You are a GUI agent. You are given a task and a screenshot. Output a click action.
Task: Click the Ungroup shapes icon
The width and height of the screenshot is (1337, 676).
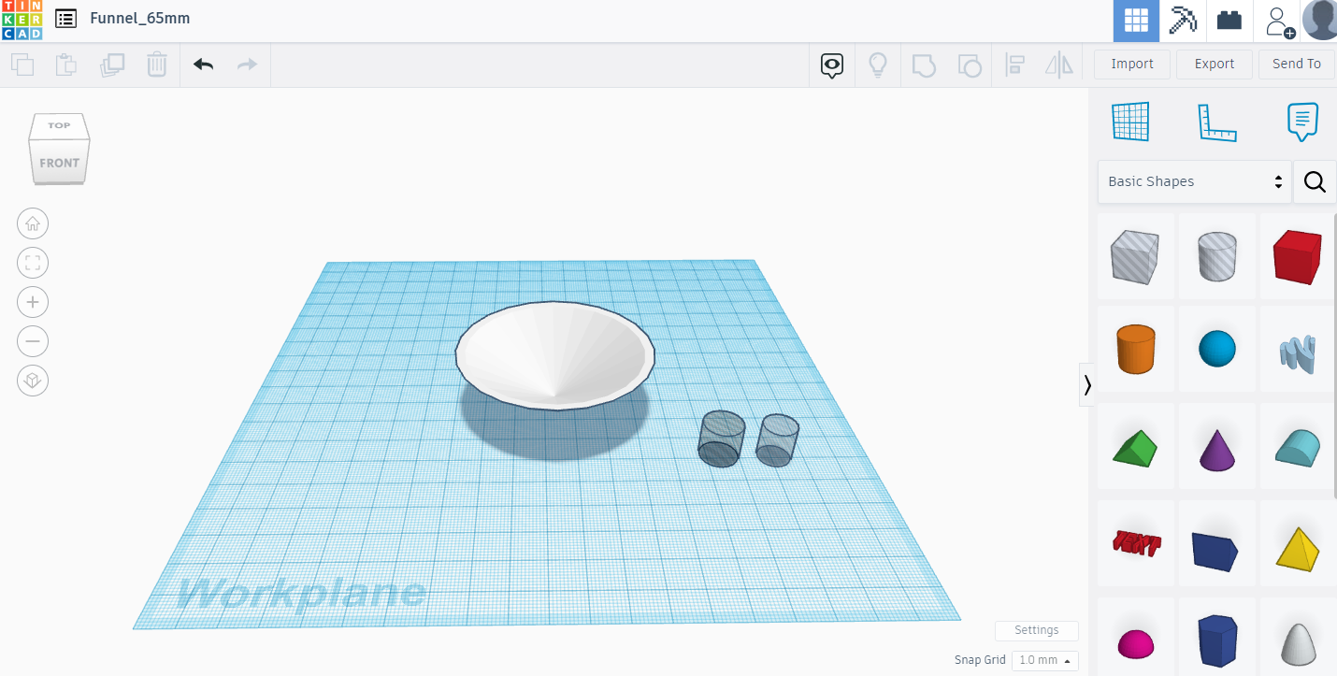[x=970, y=65]
